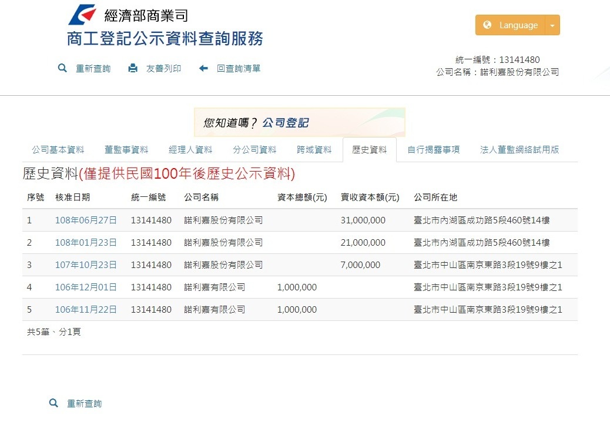Click the 經濟部商業司 logo emblem

[82, 14]
